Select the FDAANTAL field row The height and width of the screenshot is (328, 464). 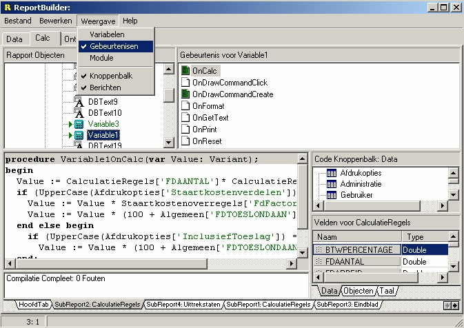pos(381,262)
